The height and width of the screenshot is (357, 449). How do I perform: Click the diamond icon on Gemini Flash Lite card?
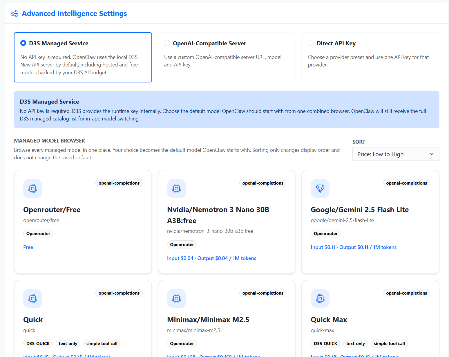tap(320, 189)
